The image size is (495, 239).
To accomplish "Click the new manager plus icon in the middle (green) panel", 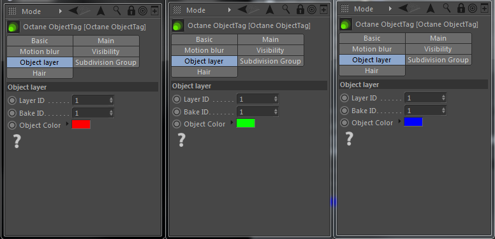I will point(323,10).
